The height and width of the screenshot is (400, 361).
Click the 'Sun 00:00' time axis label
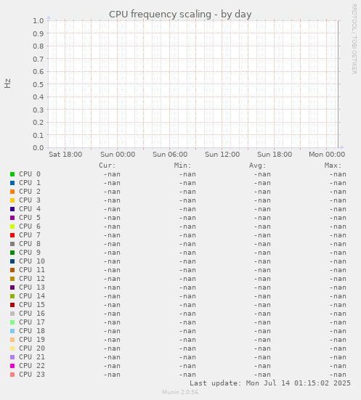[x=118, y=155]
